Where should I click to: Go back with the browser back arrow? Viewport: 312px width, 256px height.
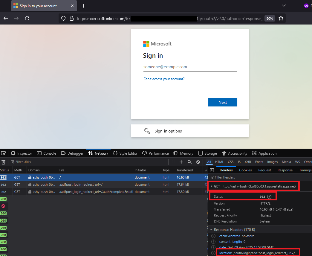tap(6, 18)
